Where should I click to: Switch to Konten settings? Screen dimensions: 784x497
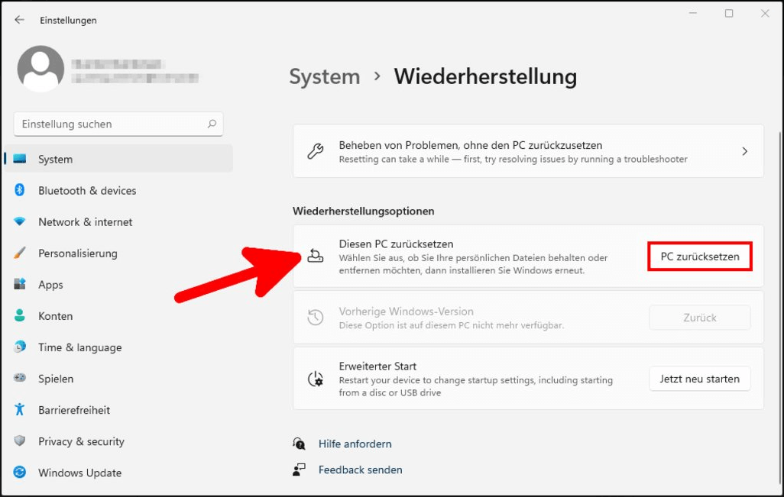pyautogui.click(x=118, y=315)
